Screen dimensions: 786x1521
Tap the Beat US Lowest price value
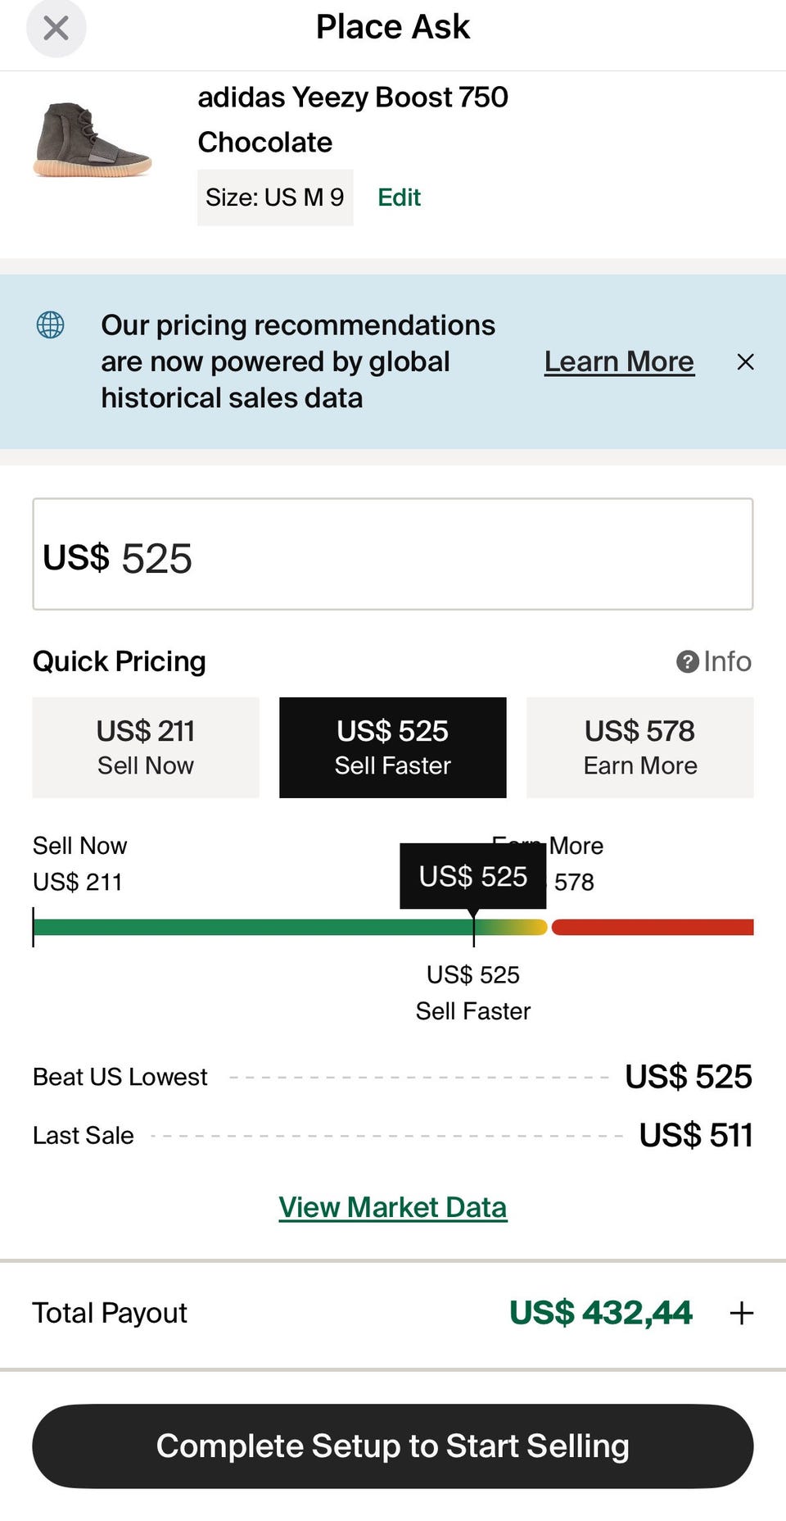click(x=688, y=1077)
